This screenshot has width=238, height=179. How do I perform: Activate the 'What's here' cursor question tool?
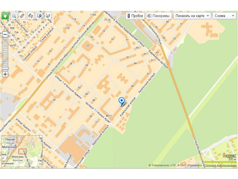48,16
